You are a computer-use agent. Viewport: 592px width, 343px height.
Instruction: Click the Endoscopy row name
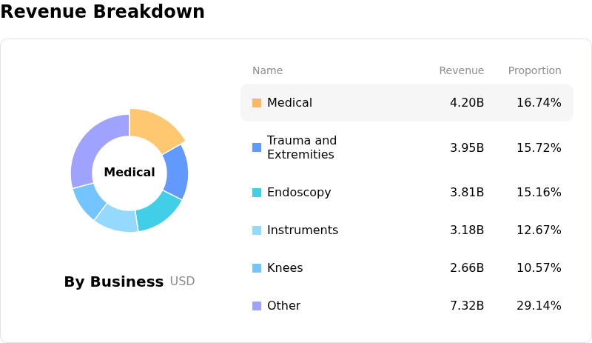point(299,193)
